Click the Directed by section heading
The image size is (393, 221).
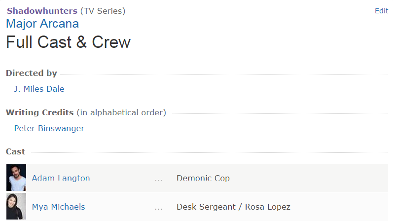pos(32,73)
